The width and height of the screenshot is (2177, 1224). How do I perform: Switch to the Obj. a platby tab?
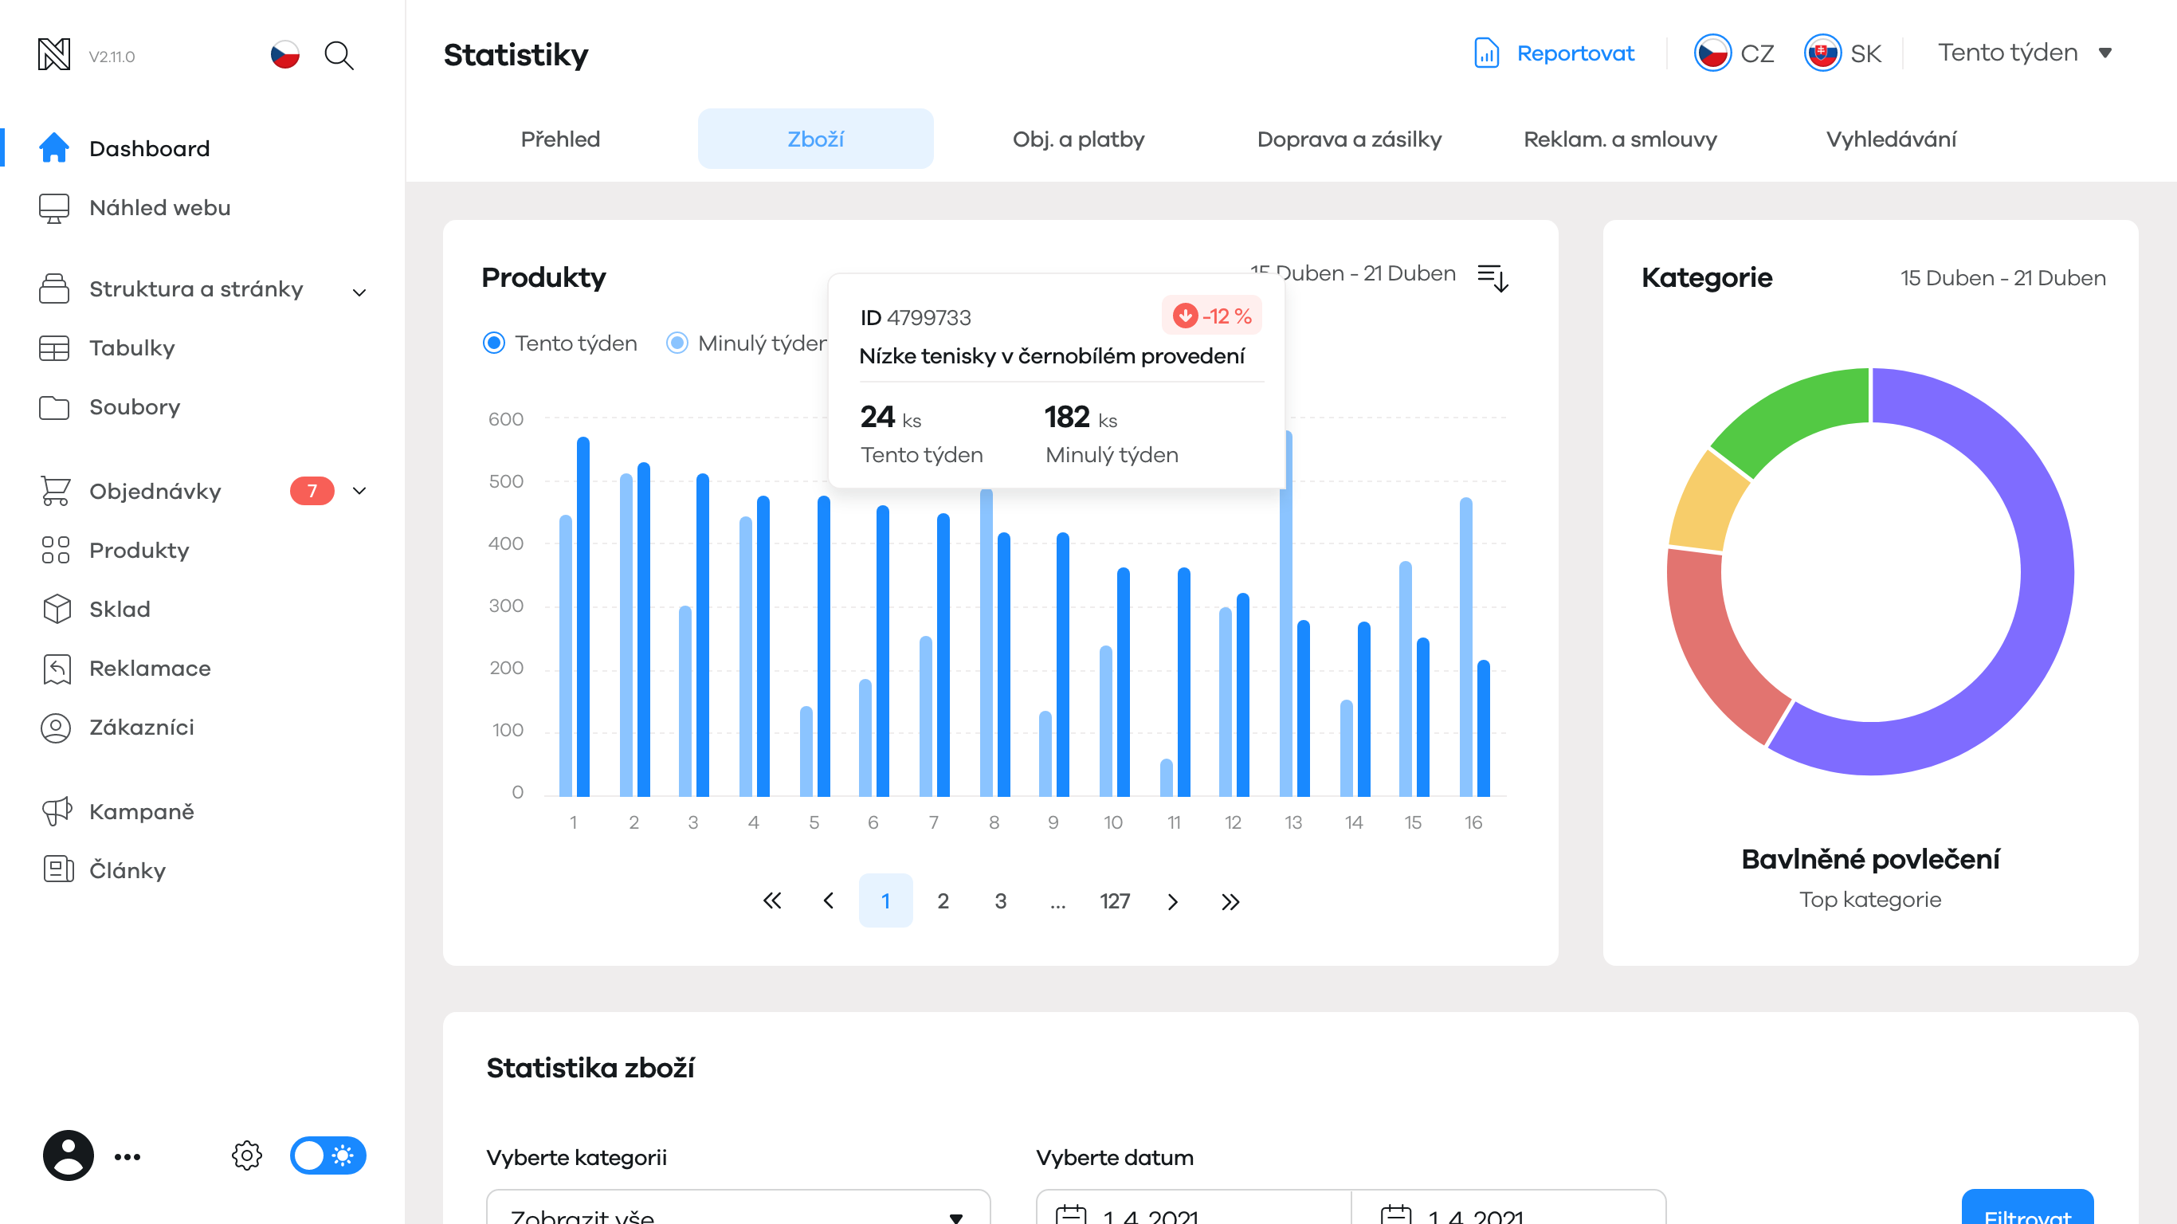click(1077, 139)
